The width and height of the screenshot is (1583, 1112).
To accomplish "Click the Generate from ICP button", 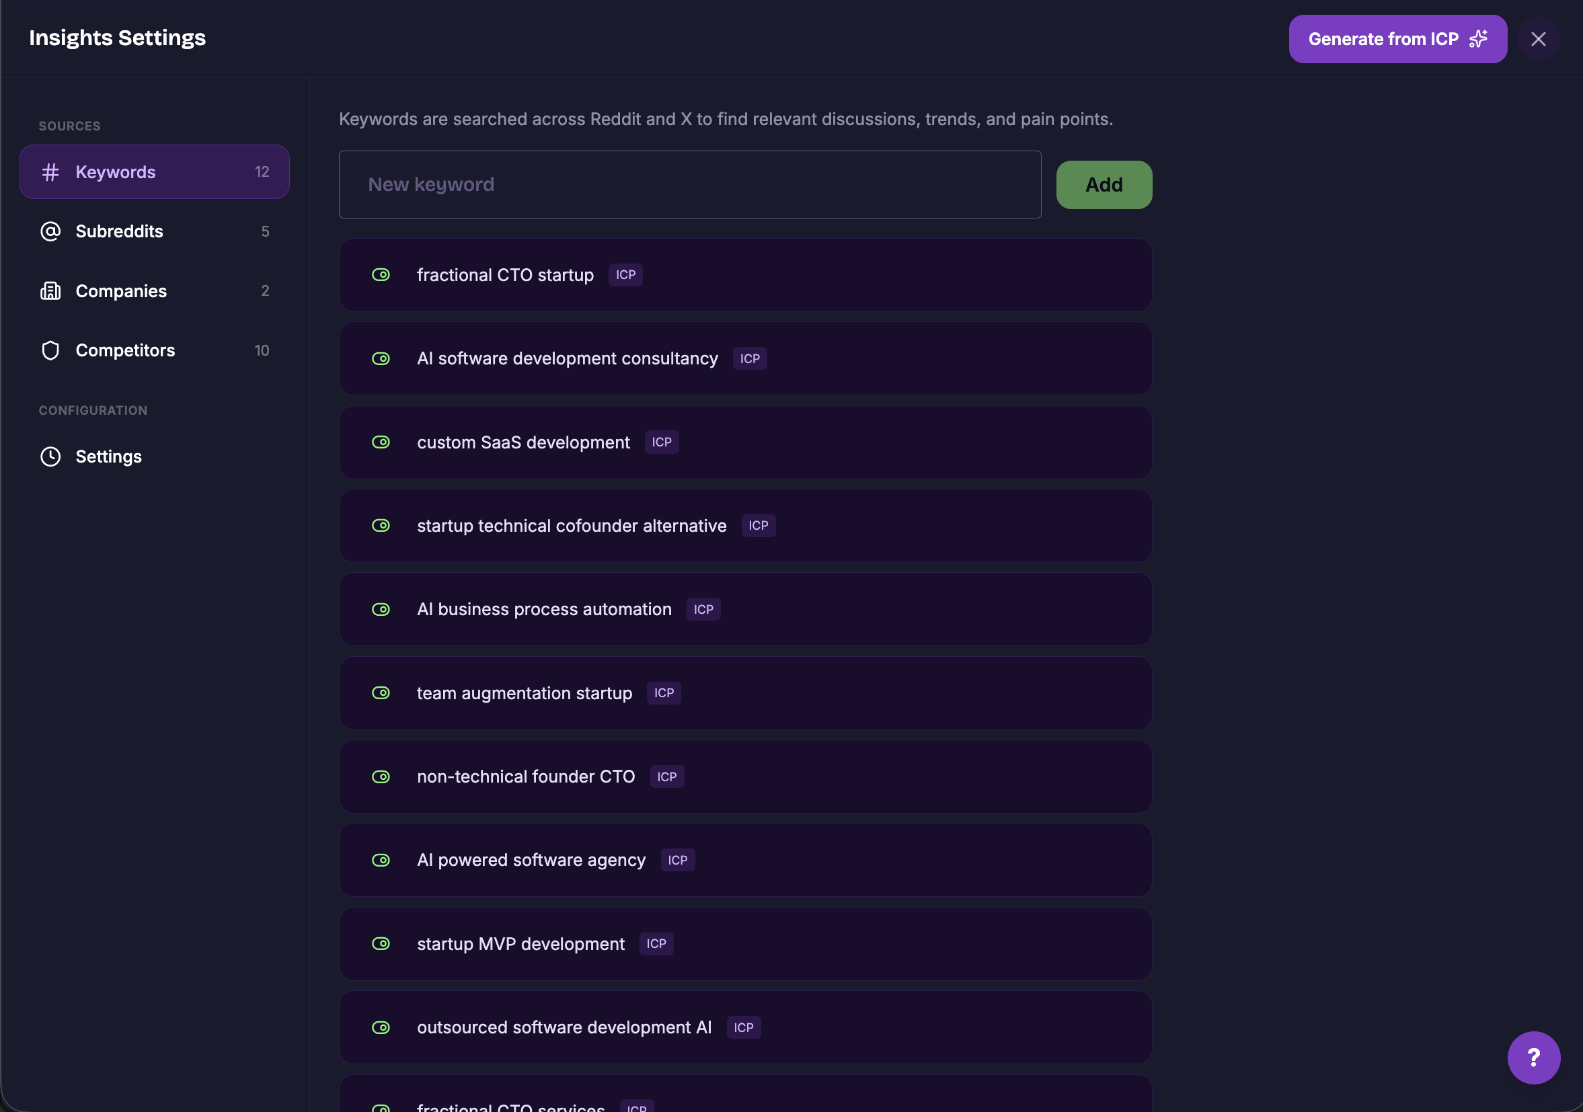I will tap(1383, 39).
